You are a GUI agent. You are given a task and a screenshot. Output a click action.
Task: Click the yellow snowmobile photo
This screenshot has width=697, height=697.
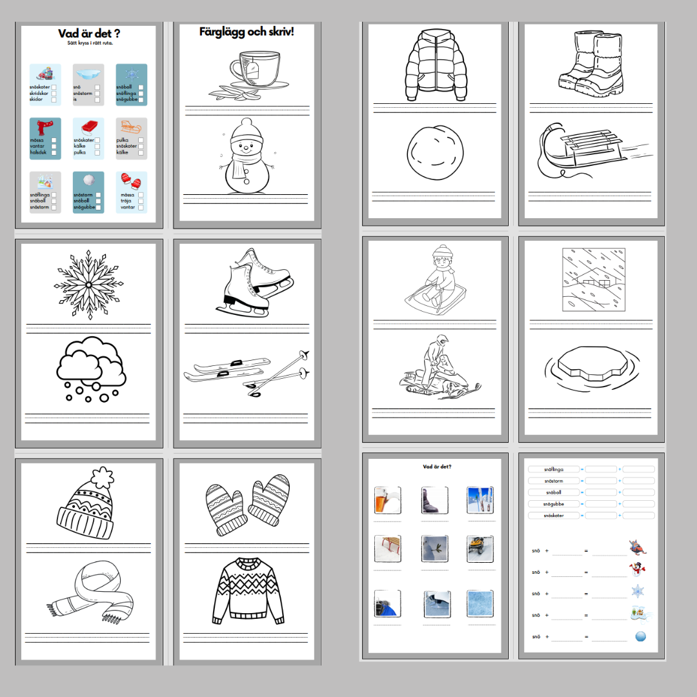480,548
